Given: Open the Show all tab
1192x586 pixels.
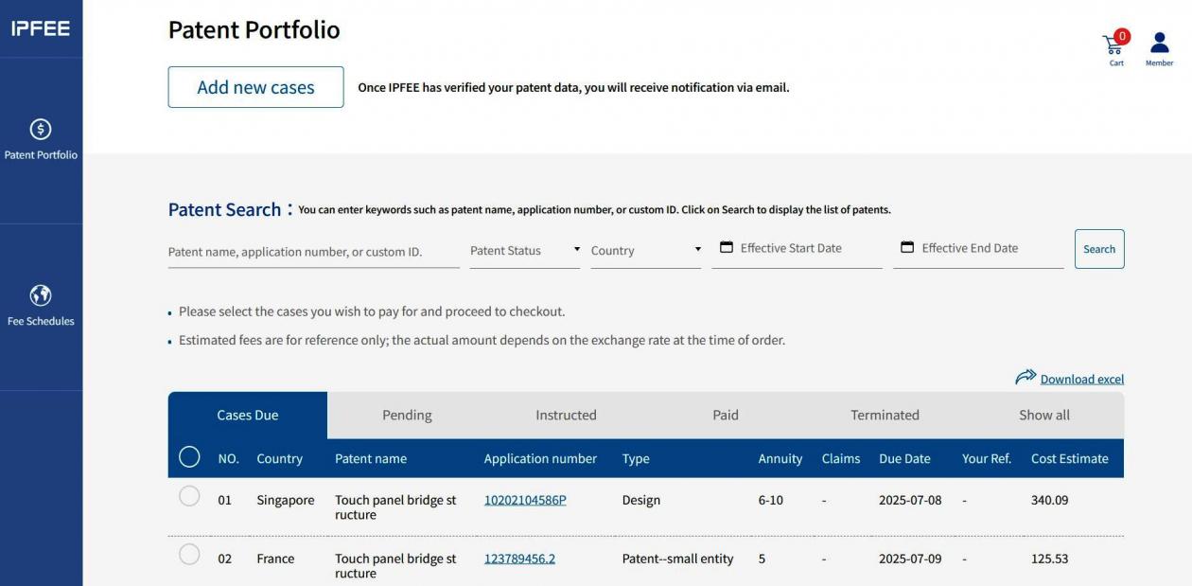Looking at the screenshot, I should 1044,415.
